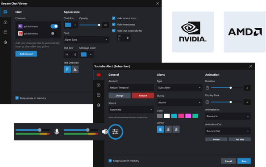This screenshot has width=266, height=167.
Task: Click Change account button
Action: coord(120,96)
